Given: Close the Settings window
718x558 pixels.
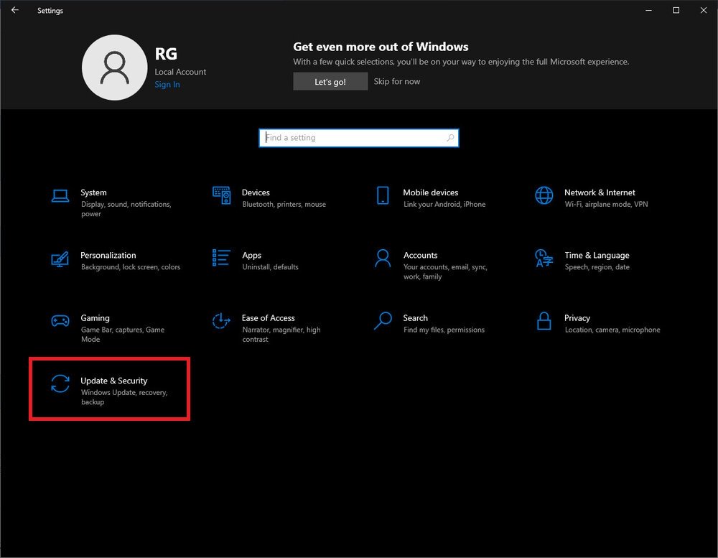Looking at the screenshot, I should click(x=704, y=10).
